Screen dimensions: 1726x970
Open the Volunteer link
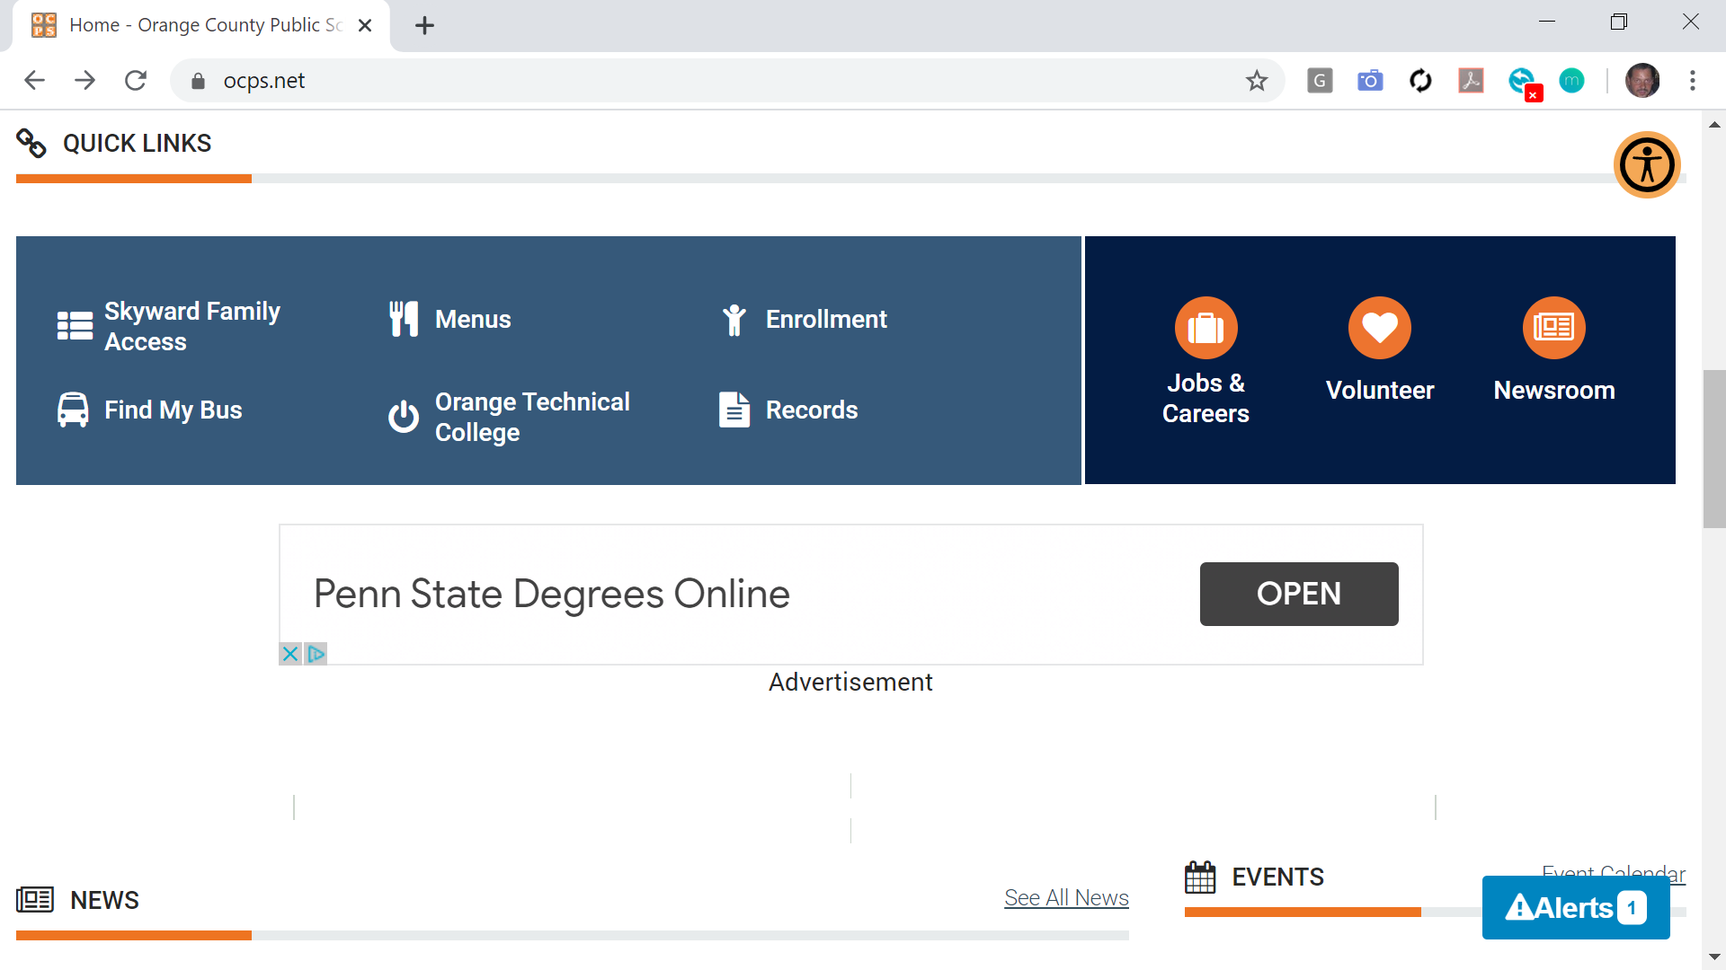pyautogui.click(x=1380, y=390)
